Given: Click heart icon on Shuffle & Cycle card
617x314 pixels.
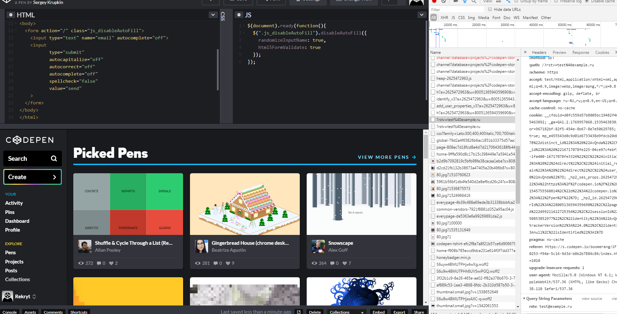Looking at the screenshot, I should click(111, 263).
